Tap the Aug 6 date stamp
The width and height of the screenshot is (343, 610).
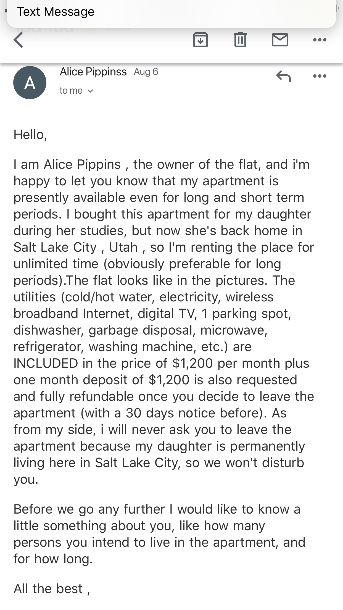tap(146, 72)
